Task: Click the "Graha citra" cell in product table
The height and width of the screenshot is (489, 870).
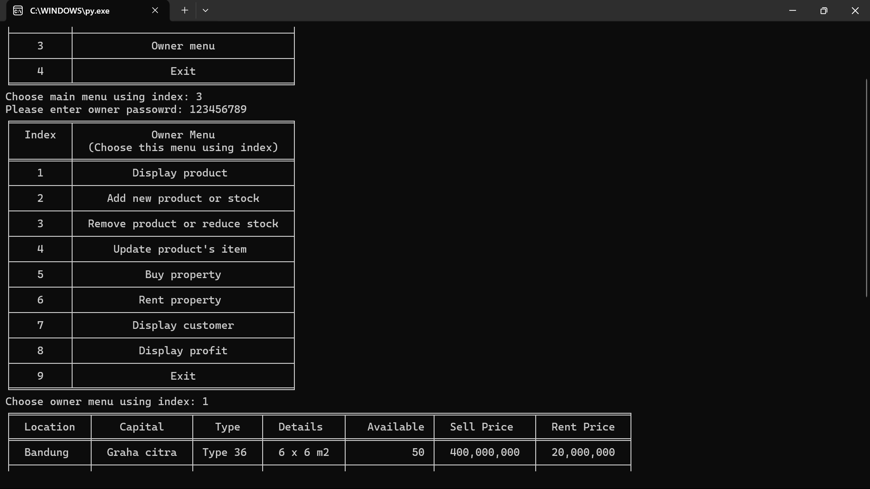Action: 142,452
